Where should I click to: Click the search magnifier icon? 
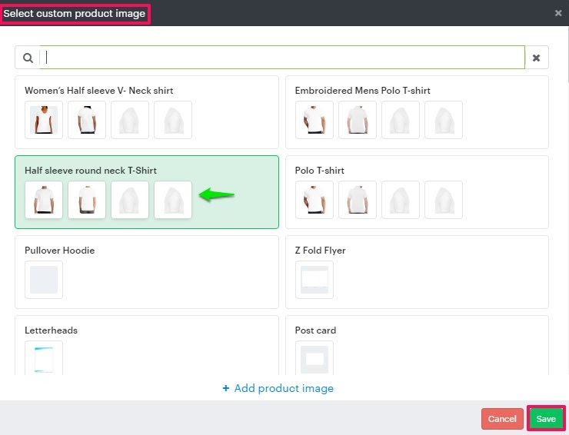tap(28, 58)
